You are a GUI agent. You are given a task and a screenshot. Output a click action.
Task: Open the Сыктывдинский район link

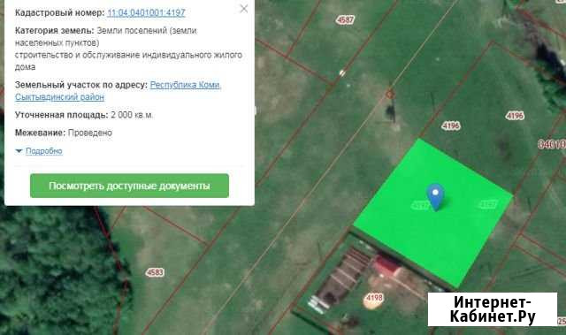point(59,97)
